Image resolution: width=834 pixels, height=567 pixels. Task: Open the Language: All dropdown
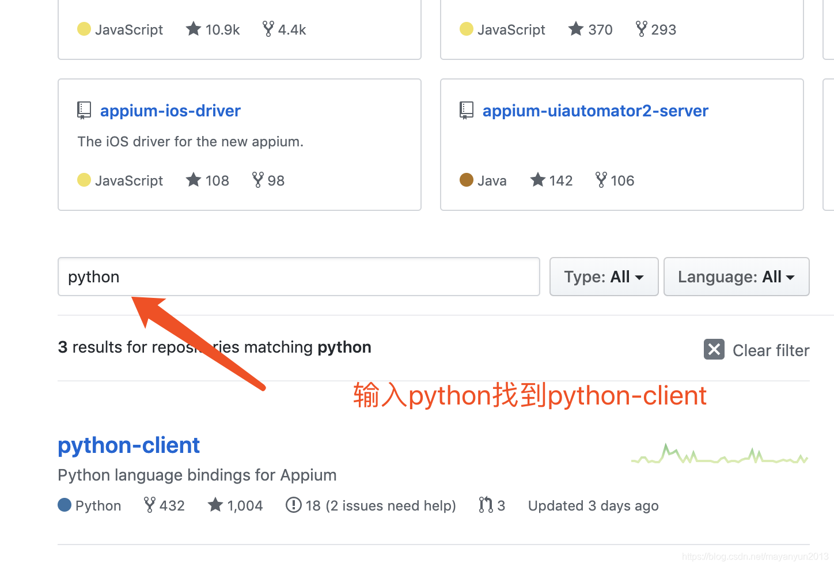click(736, 277)
